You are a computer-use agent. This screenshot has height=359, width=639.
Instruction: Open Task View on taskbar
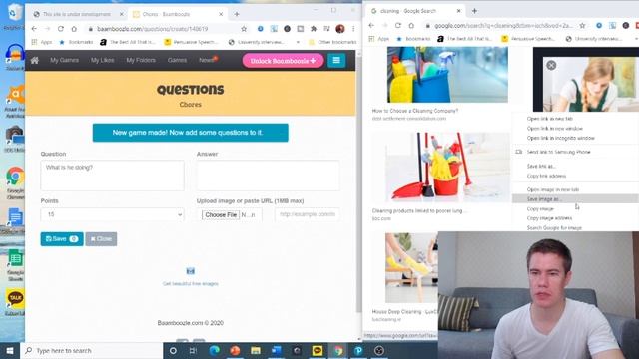point(193,350)
